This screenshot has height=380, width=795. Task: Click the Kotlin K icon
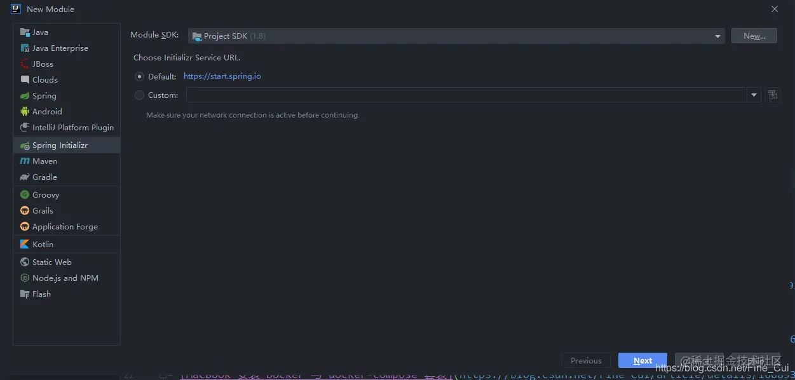25,245
